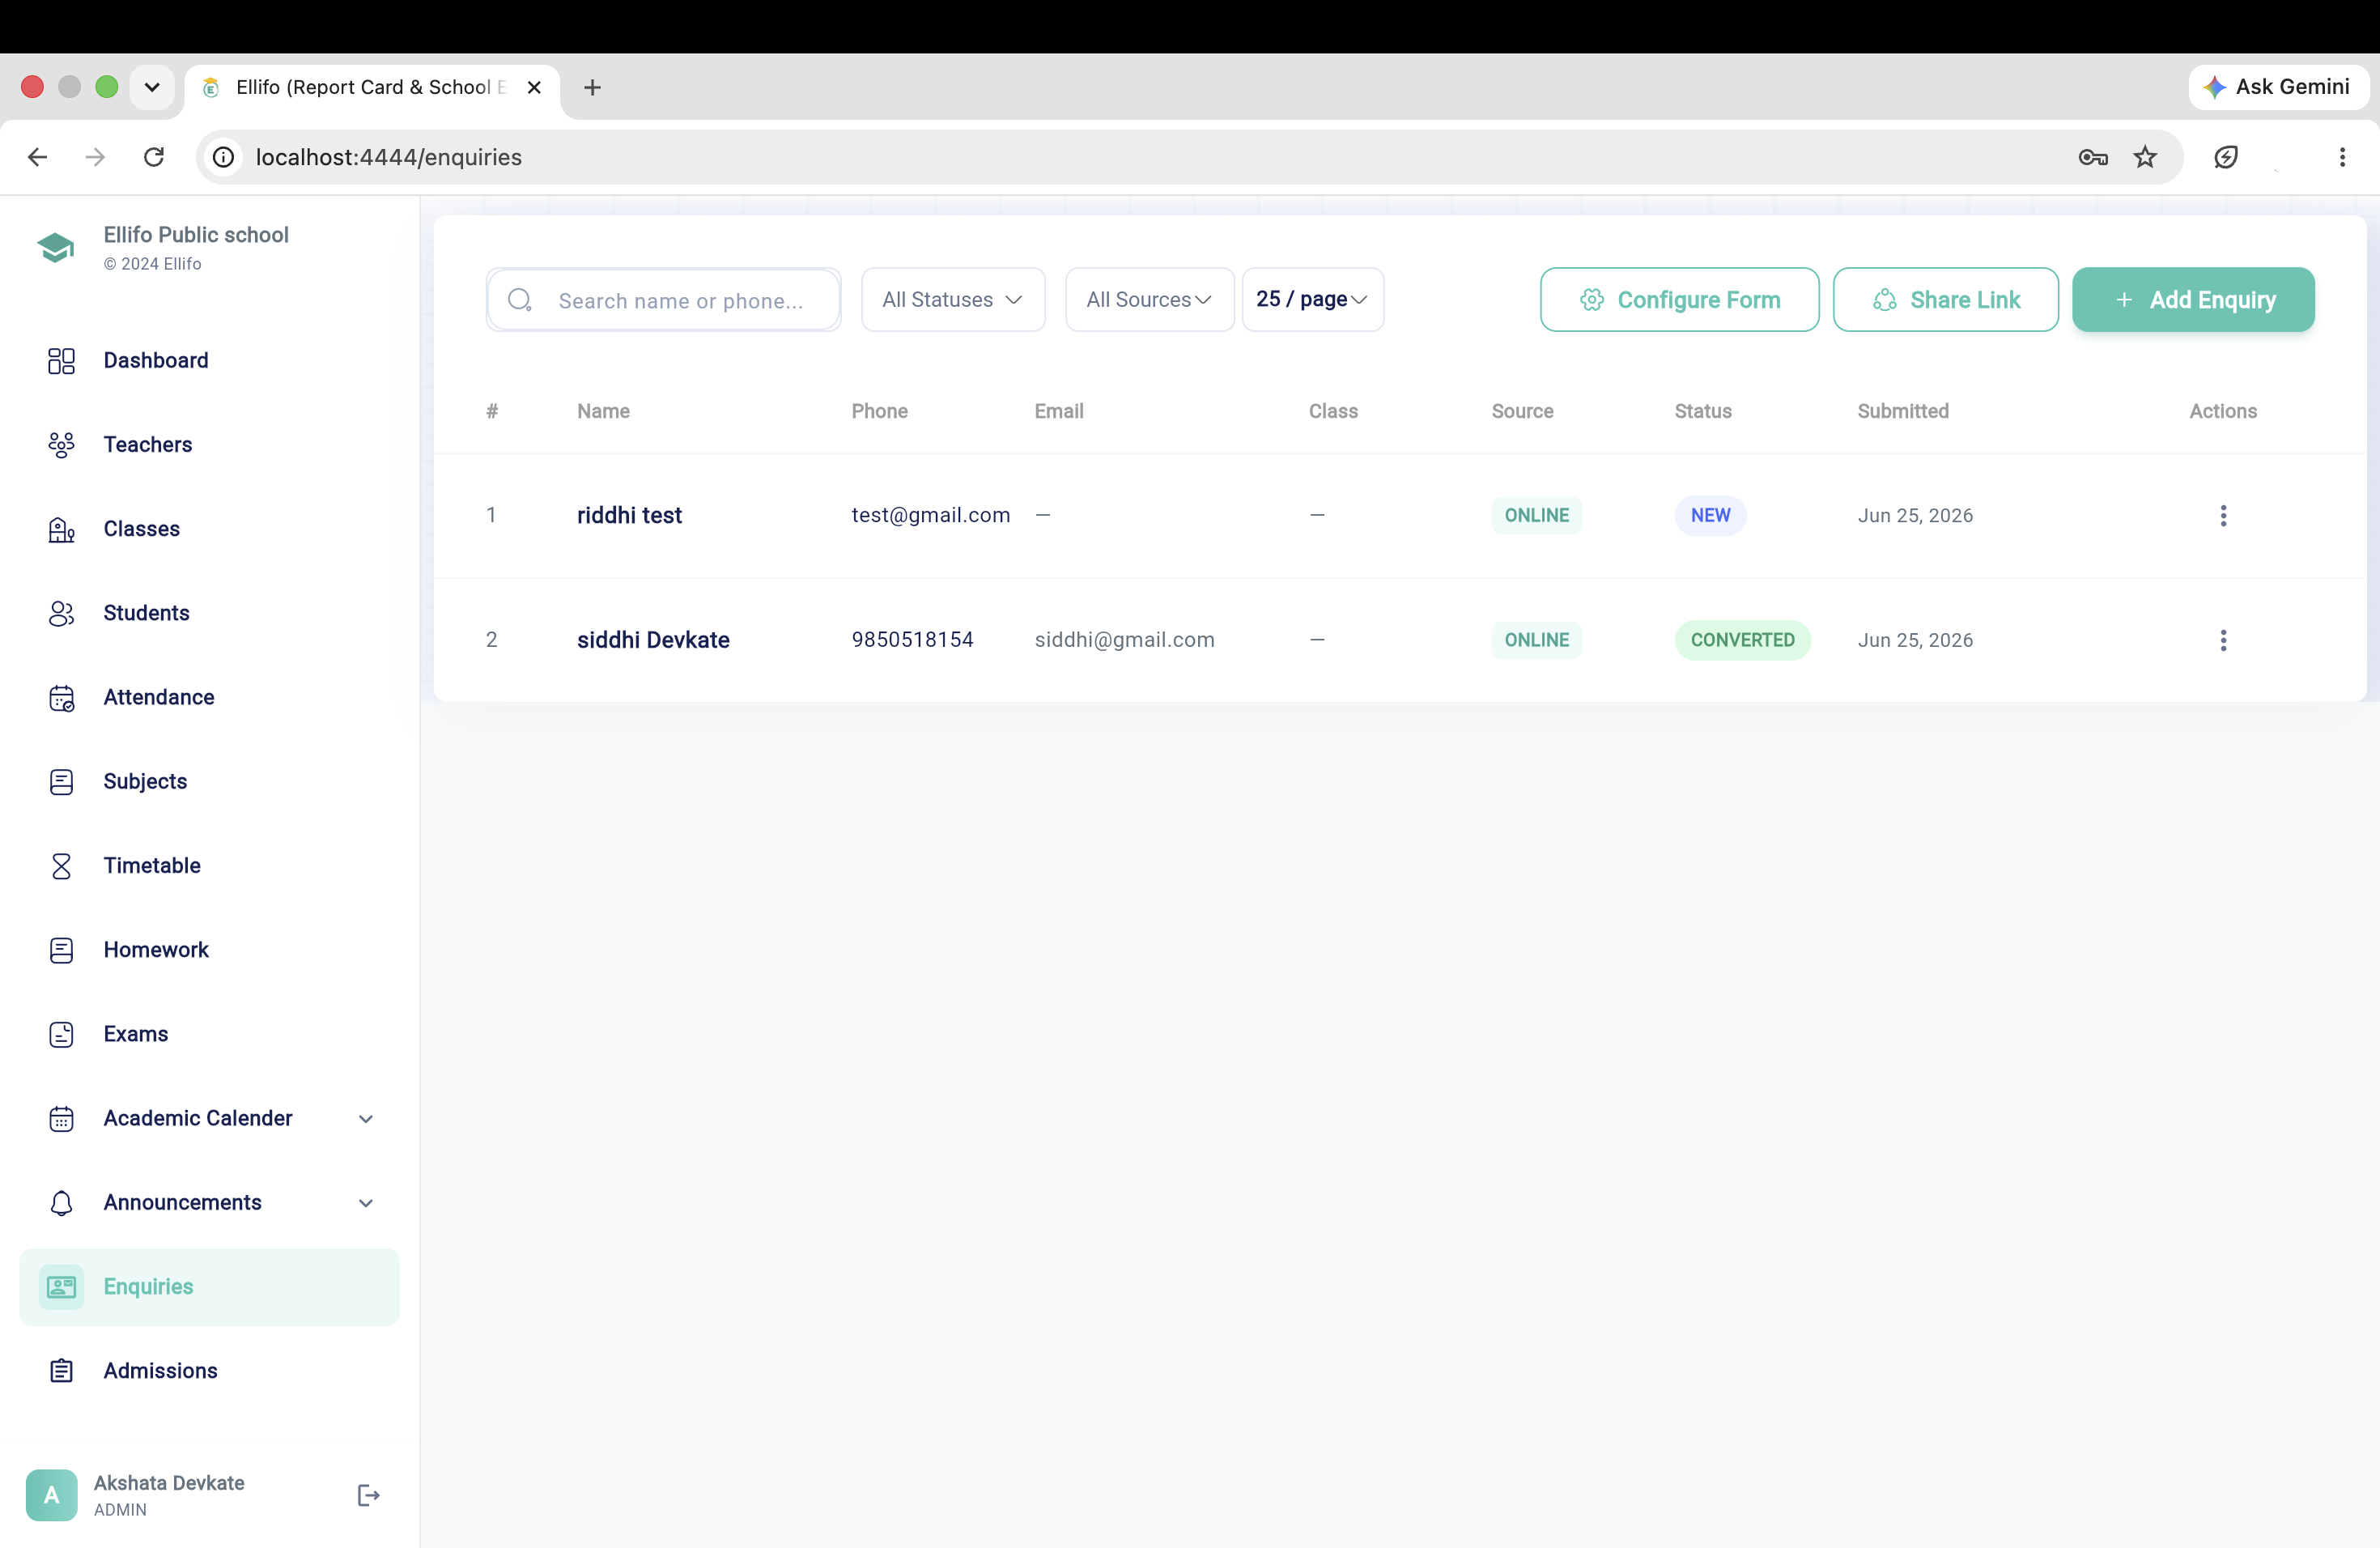Open Attendance page from sidebar
The width and height of the screenshot is (2380, 1548).
pyautogui.click(x=209, y=697)
